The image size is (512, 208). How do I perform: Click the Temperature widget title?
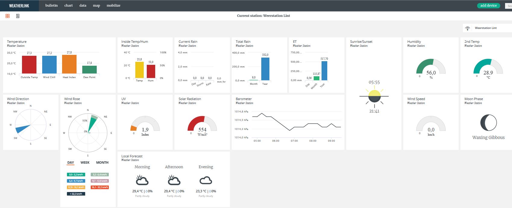point(17,42)
